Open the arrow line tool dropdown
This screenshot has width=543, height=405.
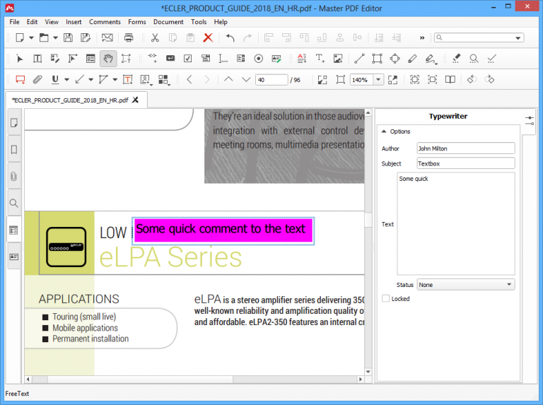tap(90, 80)
